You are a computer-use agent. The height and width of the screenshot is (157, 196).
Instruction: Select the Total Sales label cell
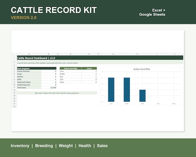pos(29,87)
